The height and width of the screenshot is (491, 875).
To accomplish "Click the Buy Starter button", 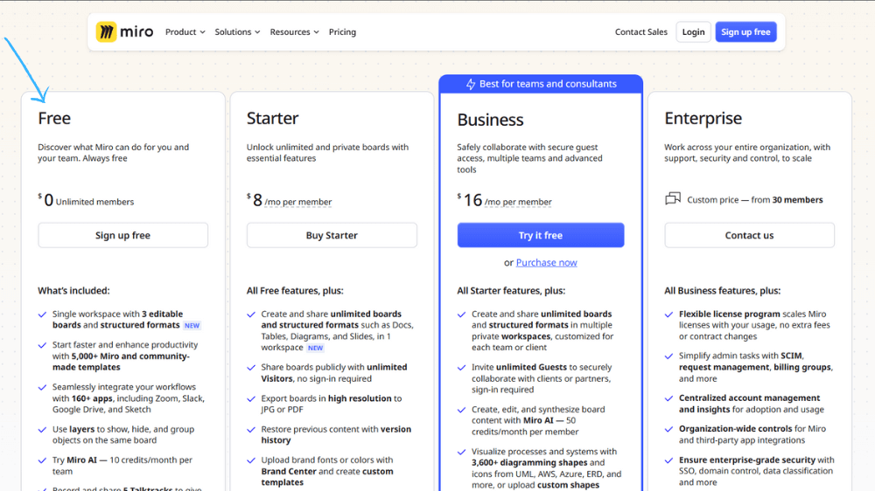I will point(332,235).
